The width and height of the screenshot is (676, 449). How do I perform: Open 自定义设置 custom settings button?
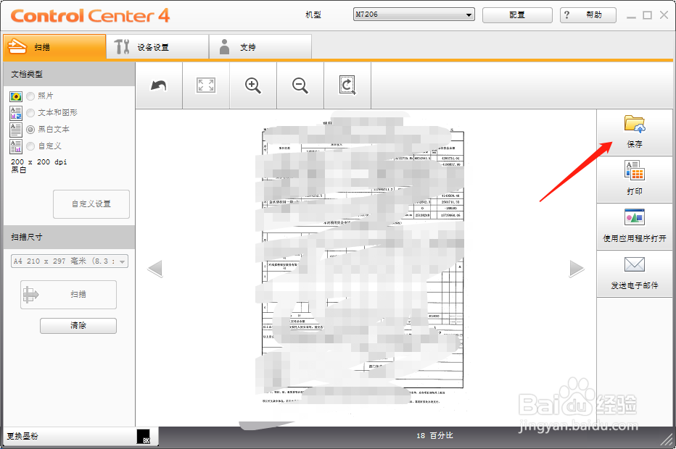click(91, 204)
